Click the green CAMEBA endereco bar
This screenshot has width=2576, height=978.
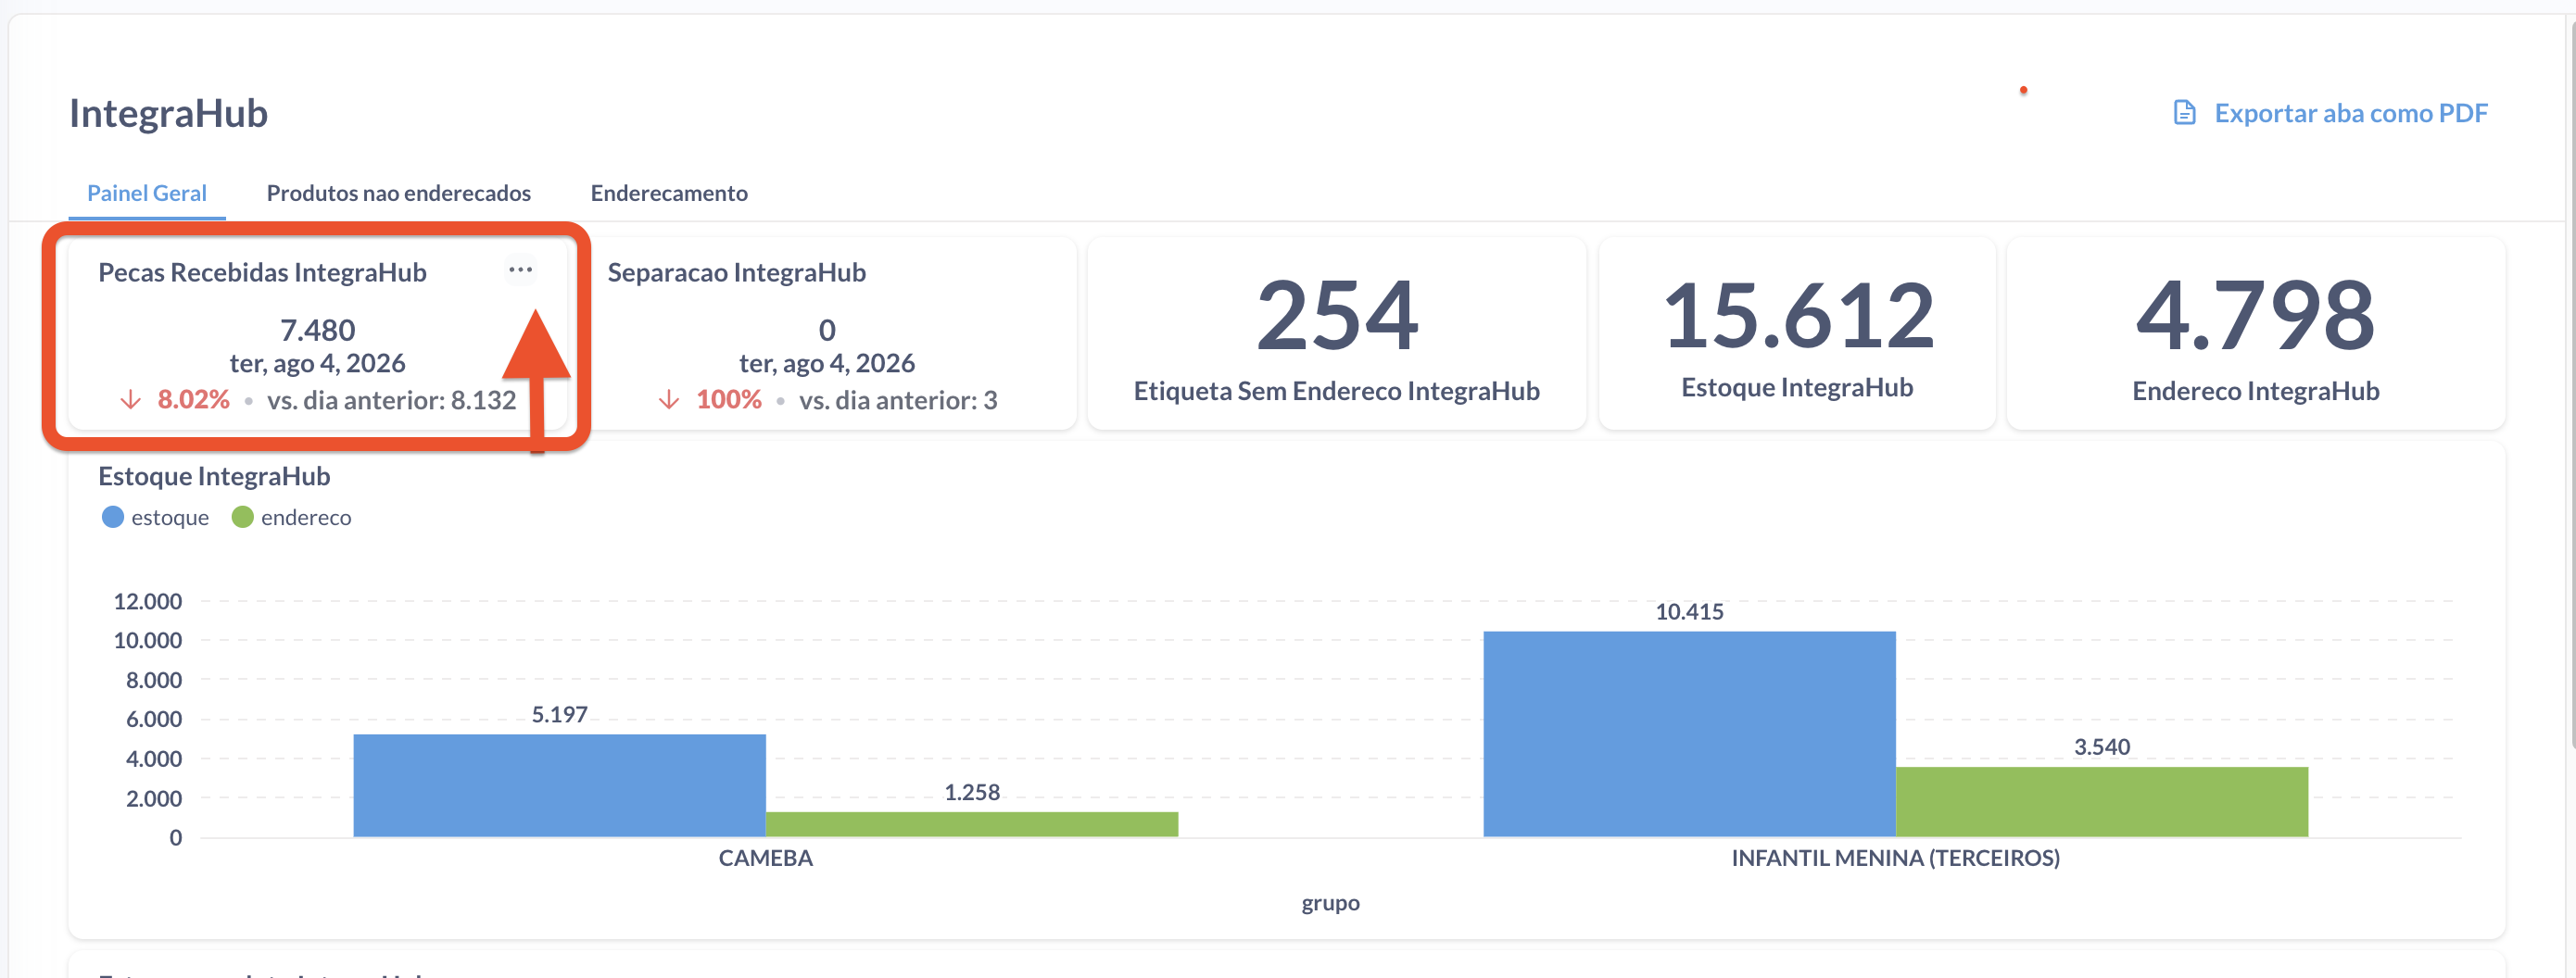coord(972,824)
